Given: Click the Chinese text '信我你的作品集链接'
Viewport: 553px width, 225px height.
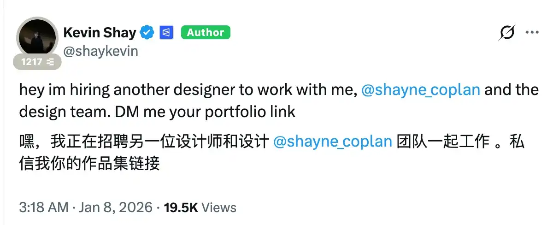Looking at the screenshot, I should click(x=90, y=164).
